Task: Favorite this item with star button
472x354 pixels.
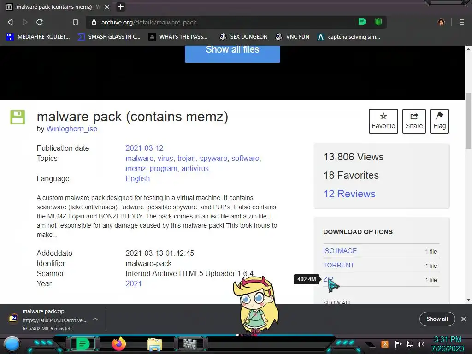Action: 383,121
